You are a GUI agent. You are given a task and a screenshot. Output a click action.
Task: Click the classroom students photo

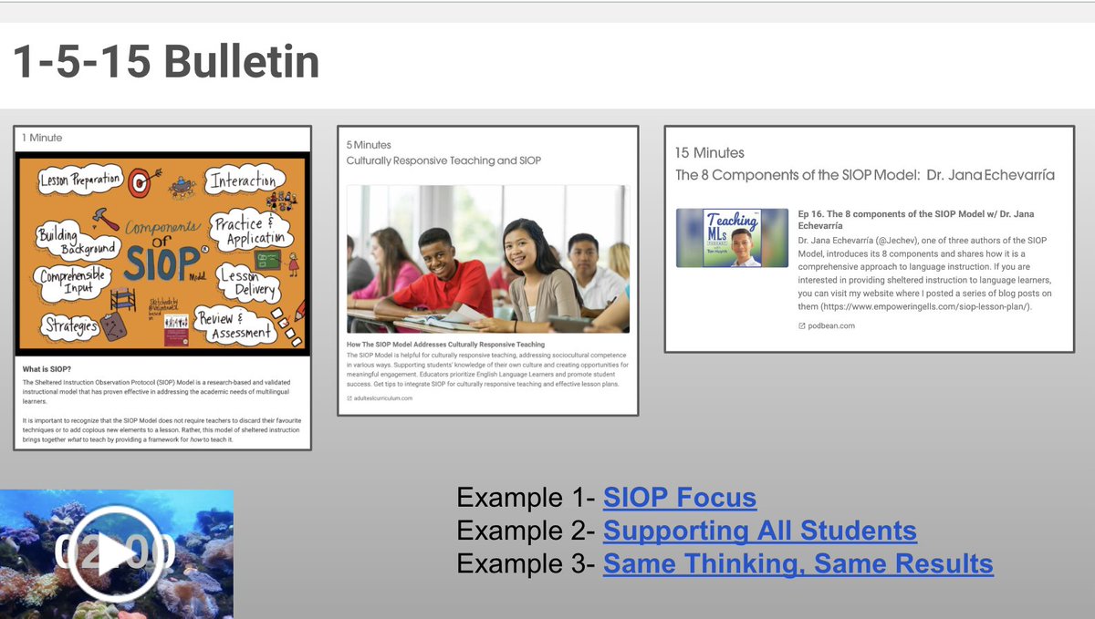[488, 260]
